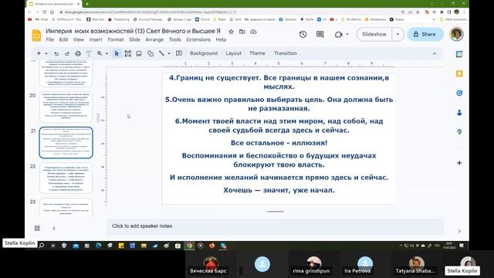Select the text box tool
The height and width of the screenshot is (278, 494).
127,53
